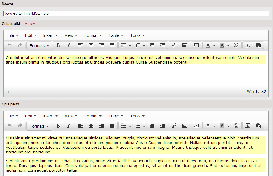This screenshot has height=176, width=273.
Task: Insert image in the Opis krótki editor
Action: click(x=185, y=45)
